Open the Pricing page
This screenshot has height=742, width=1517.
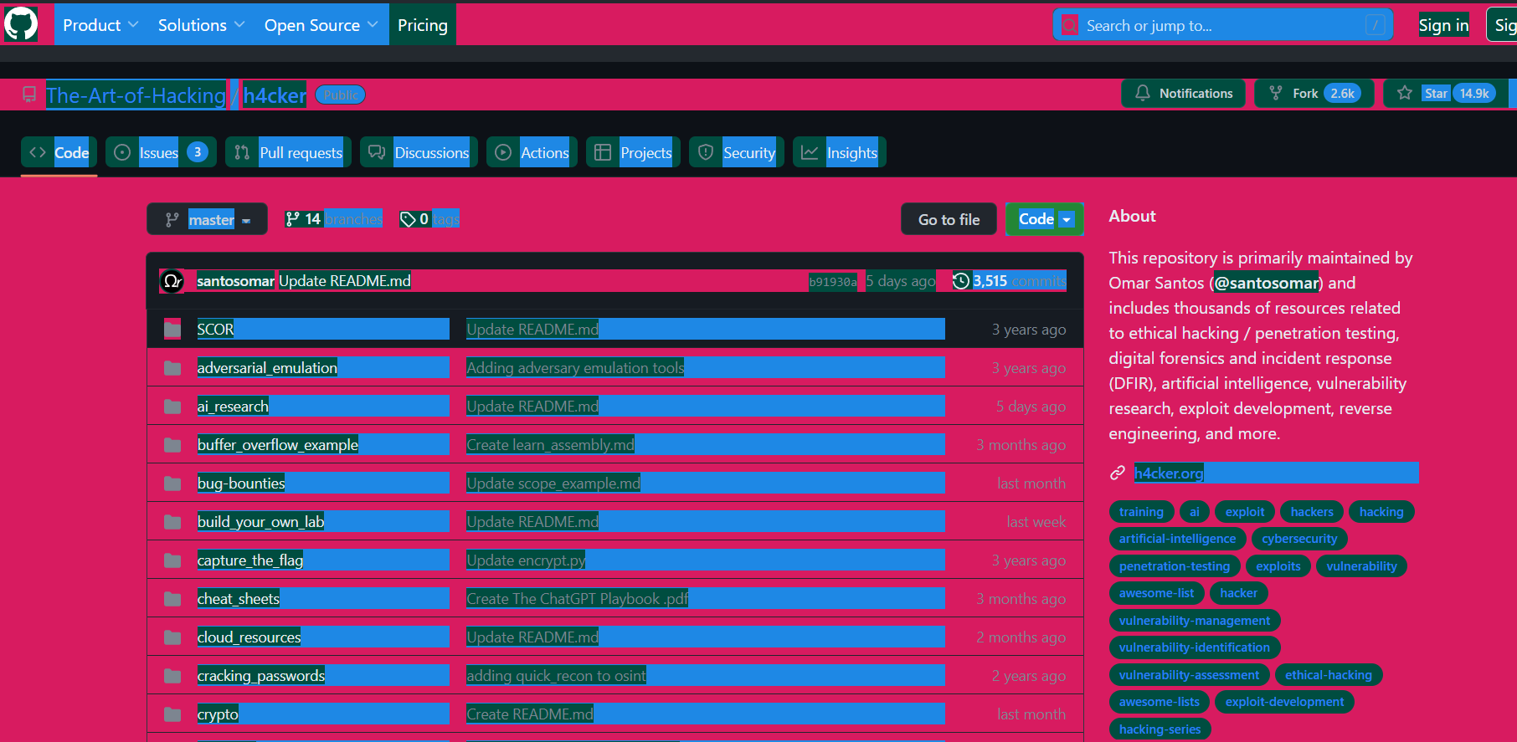(x=423, y=25)
